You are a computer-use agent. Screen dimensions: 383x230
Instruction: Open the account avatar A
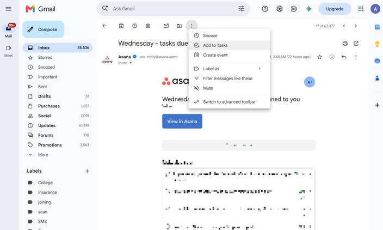pyautogui.click(x=375, y=9)
